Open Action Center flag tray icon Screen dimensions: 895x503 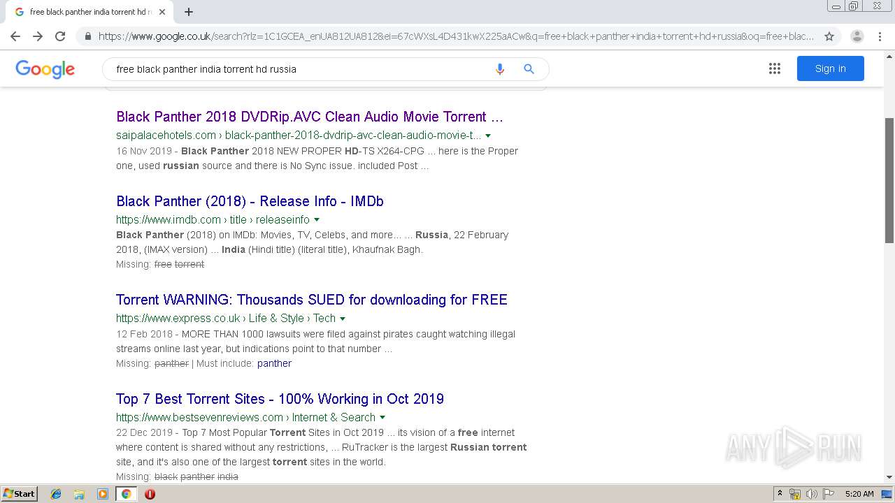pos(828,494)
